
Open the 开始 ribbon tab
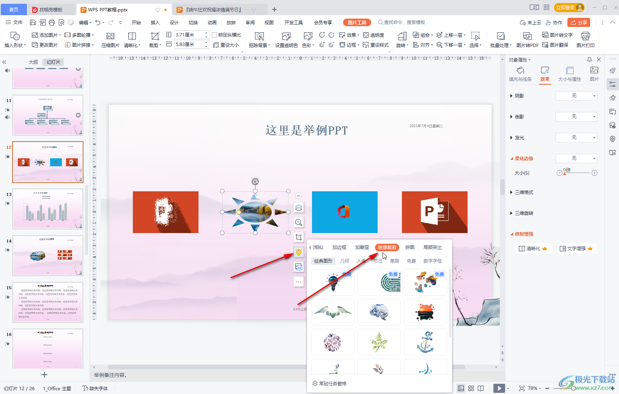pos(136,22)
